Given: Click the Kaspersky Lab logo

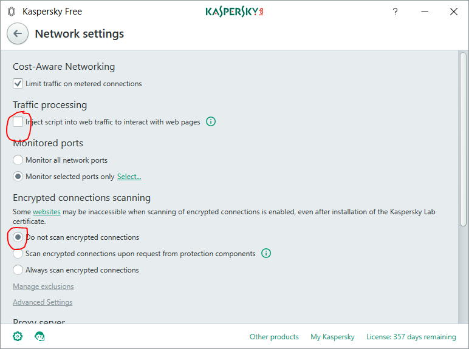Looking at the screenshot, I should (x=235, y=12).
